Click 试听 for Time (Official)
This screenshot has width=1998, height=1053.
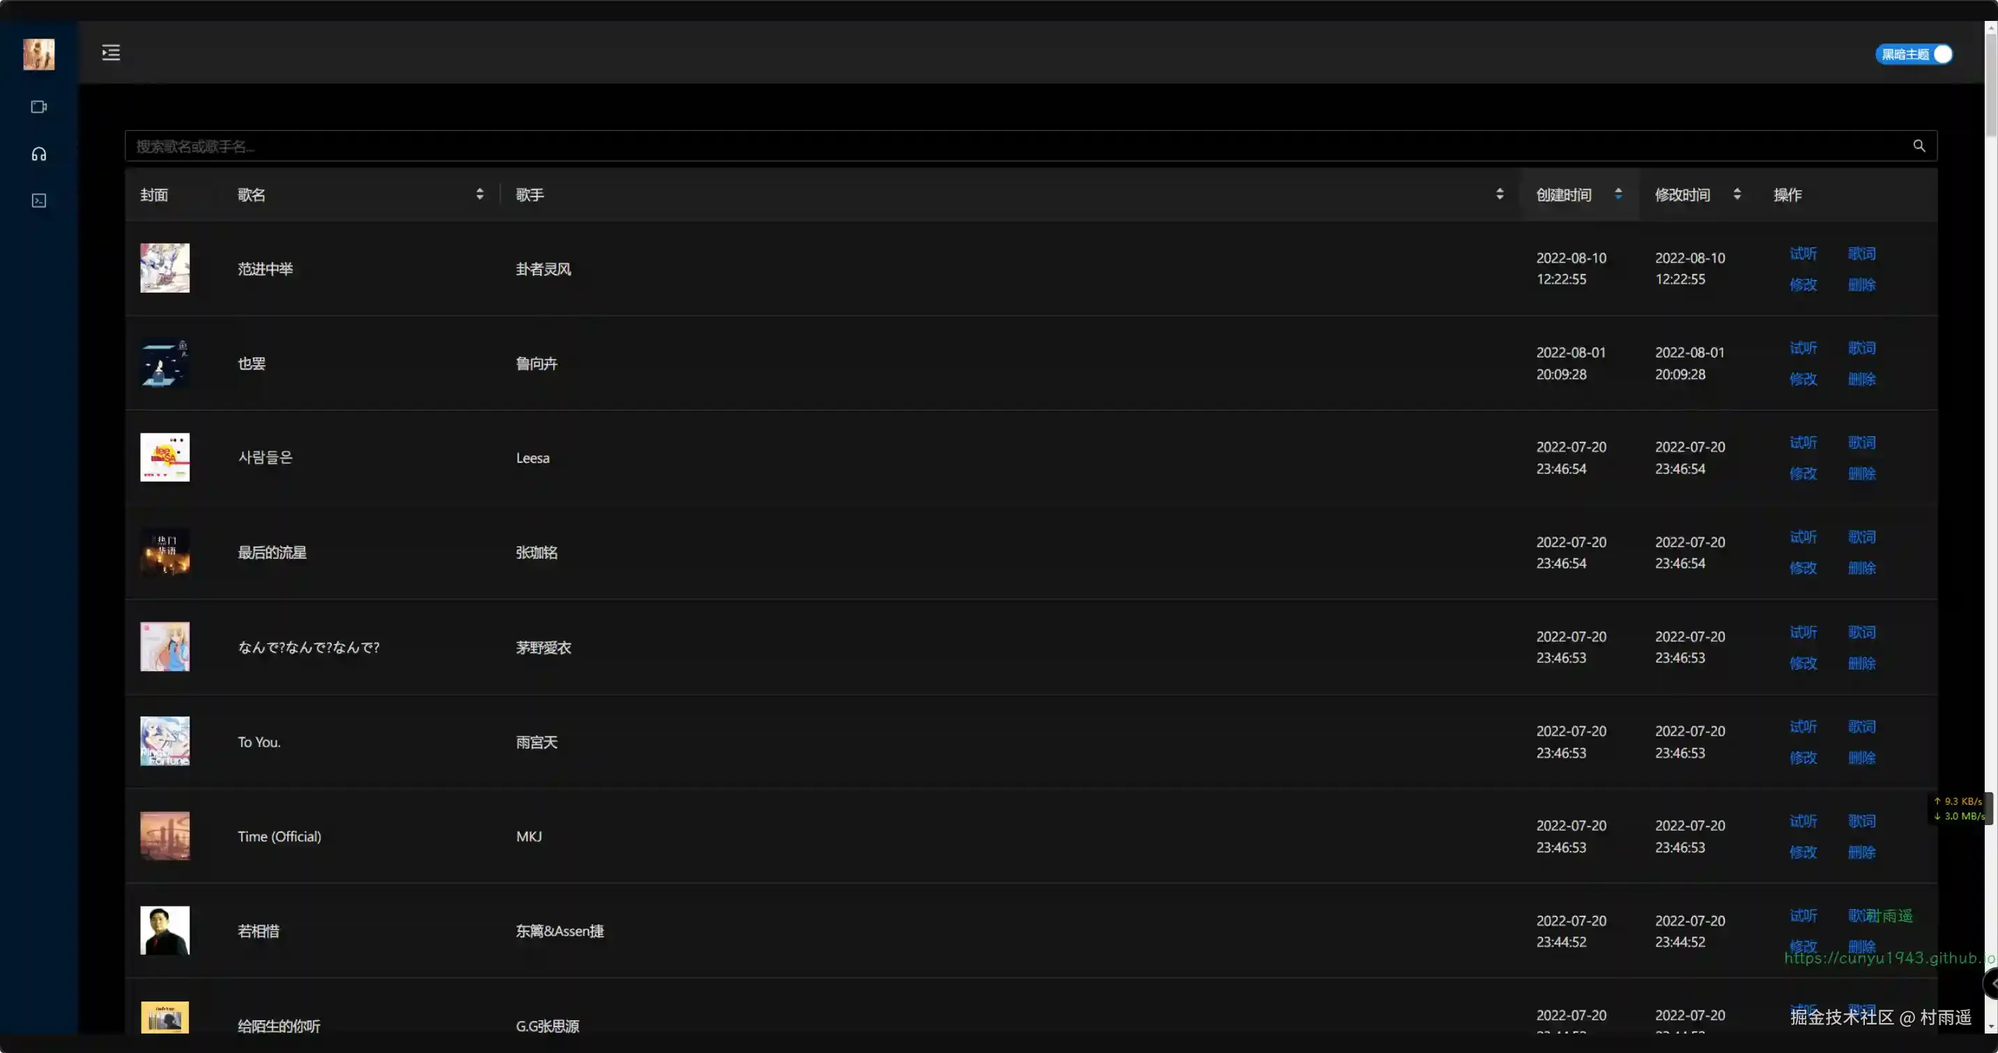click(x=1803, y=821)
